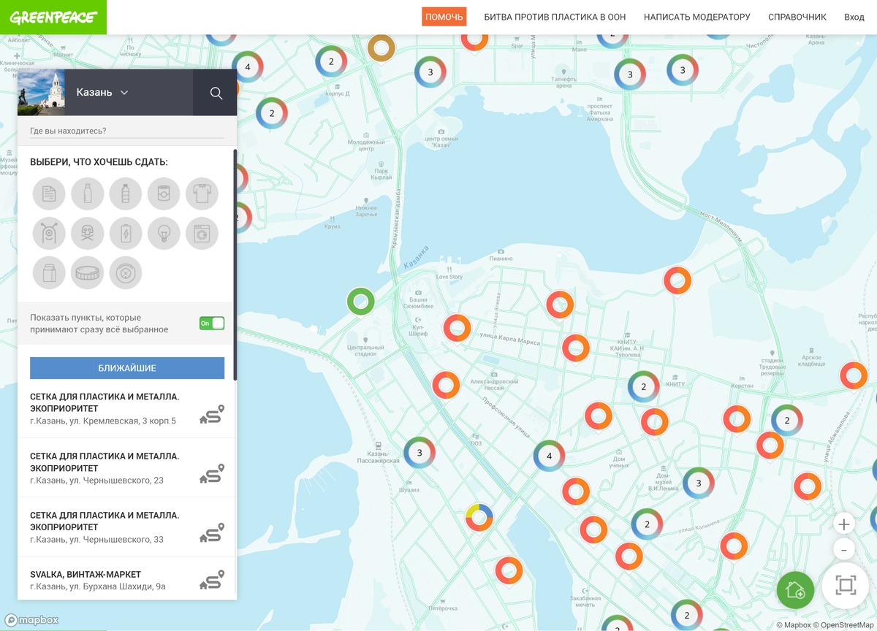Click the 'Где вы находитесь?' field

(127, 131)
